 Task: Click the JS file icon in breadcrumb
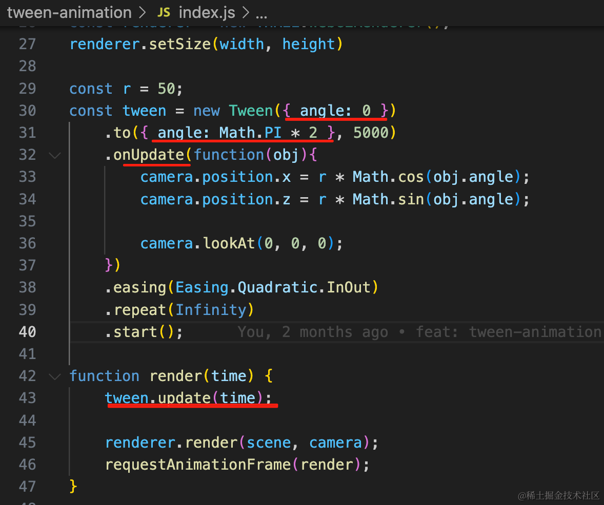164,13
